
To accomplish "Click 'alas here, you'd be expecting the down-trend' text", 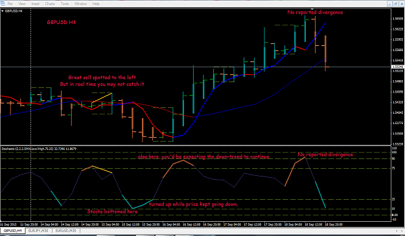I will pyautogui.click(x=203, y=156).
